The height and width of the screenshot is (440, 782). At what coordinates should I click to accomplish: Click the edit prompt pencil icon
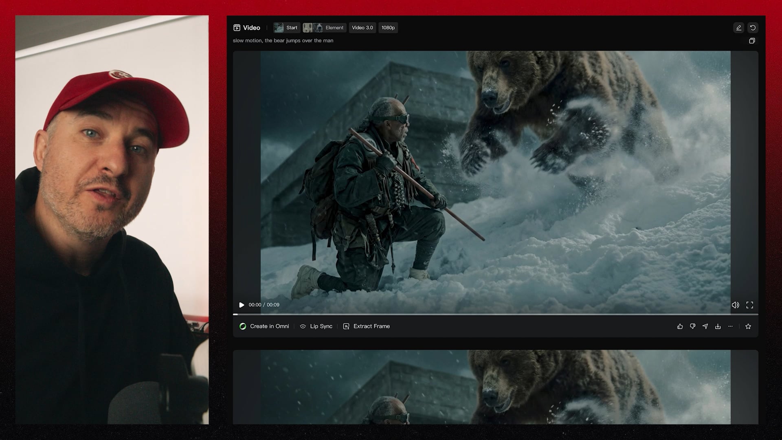coord(738,28)
